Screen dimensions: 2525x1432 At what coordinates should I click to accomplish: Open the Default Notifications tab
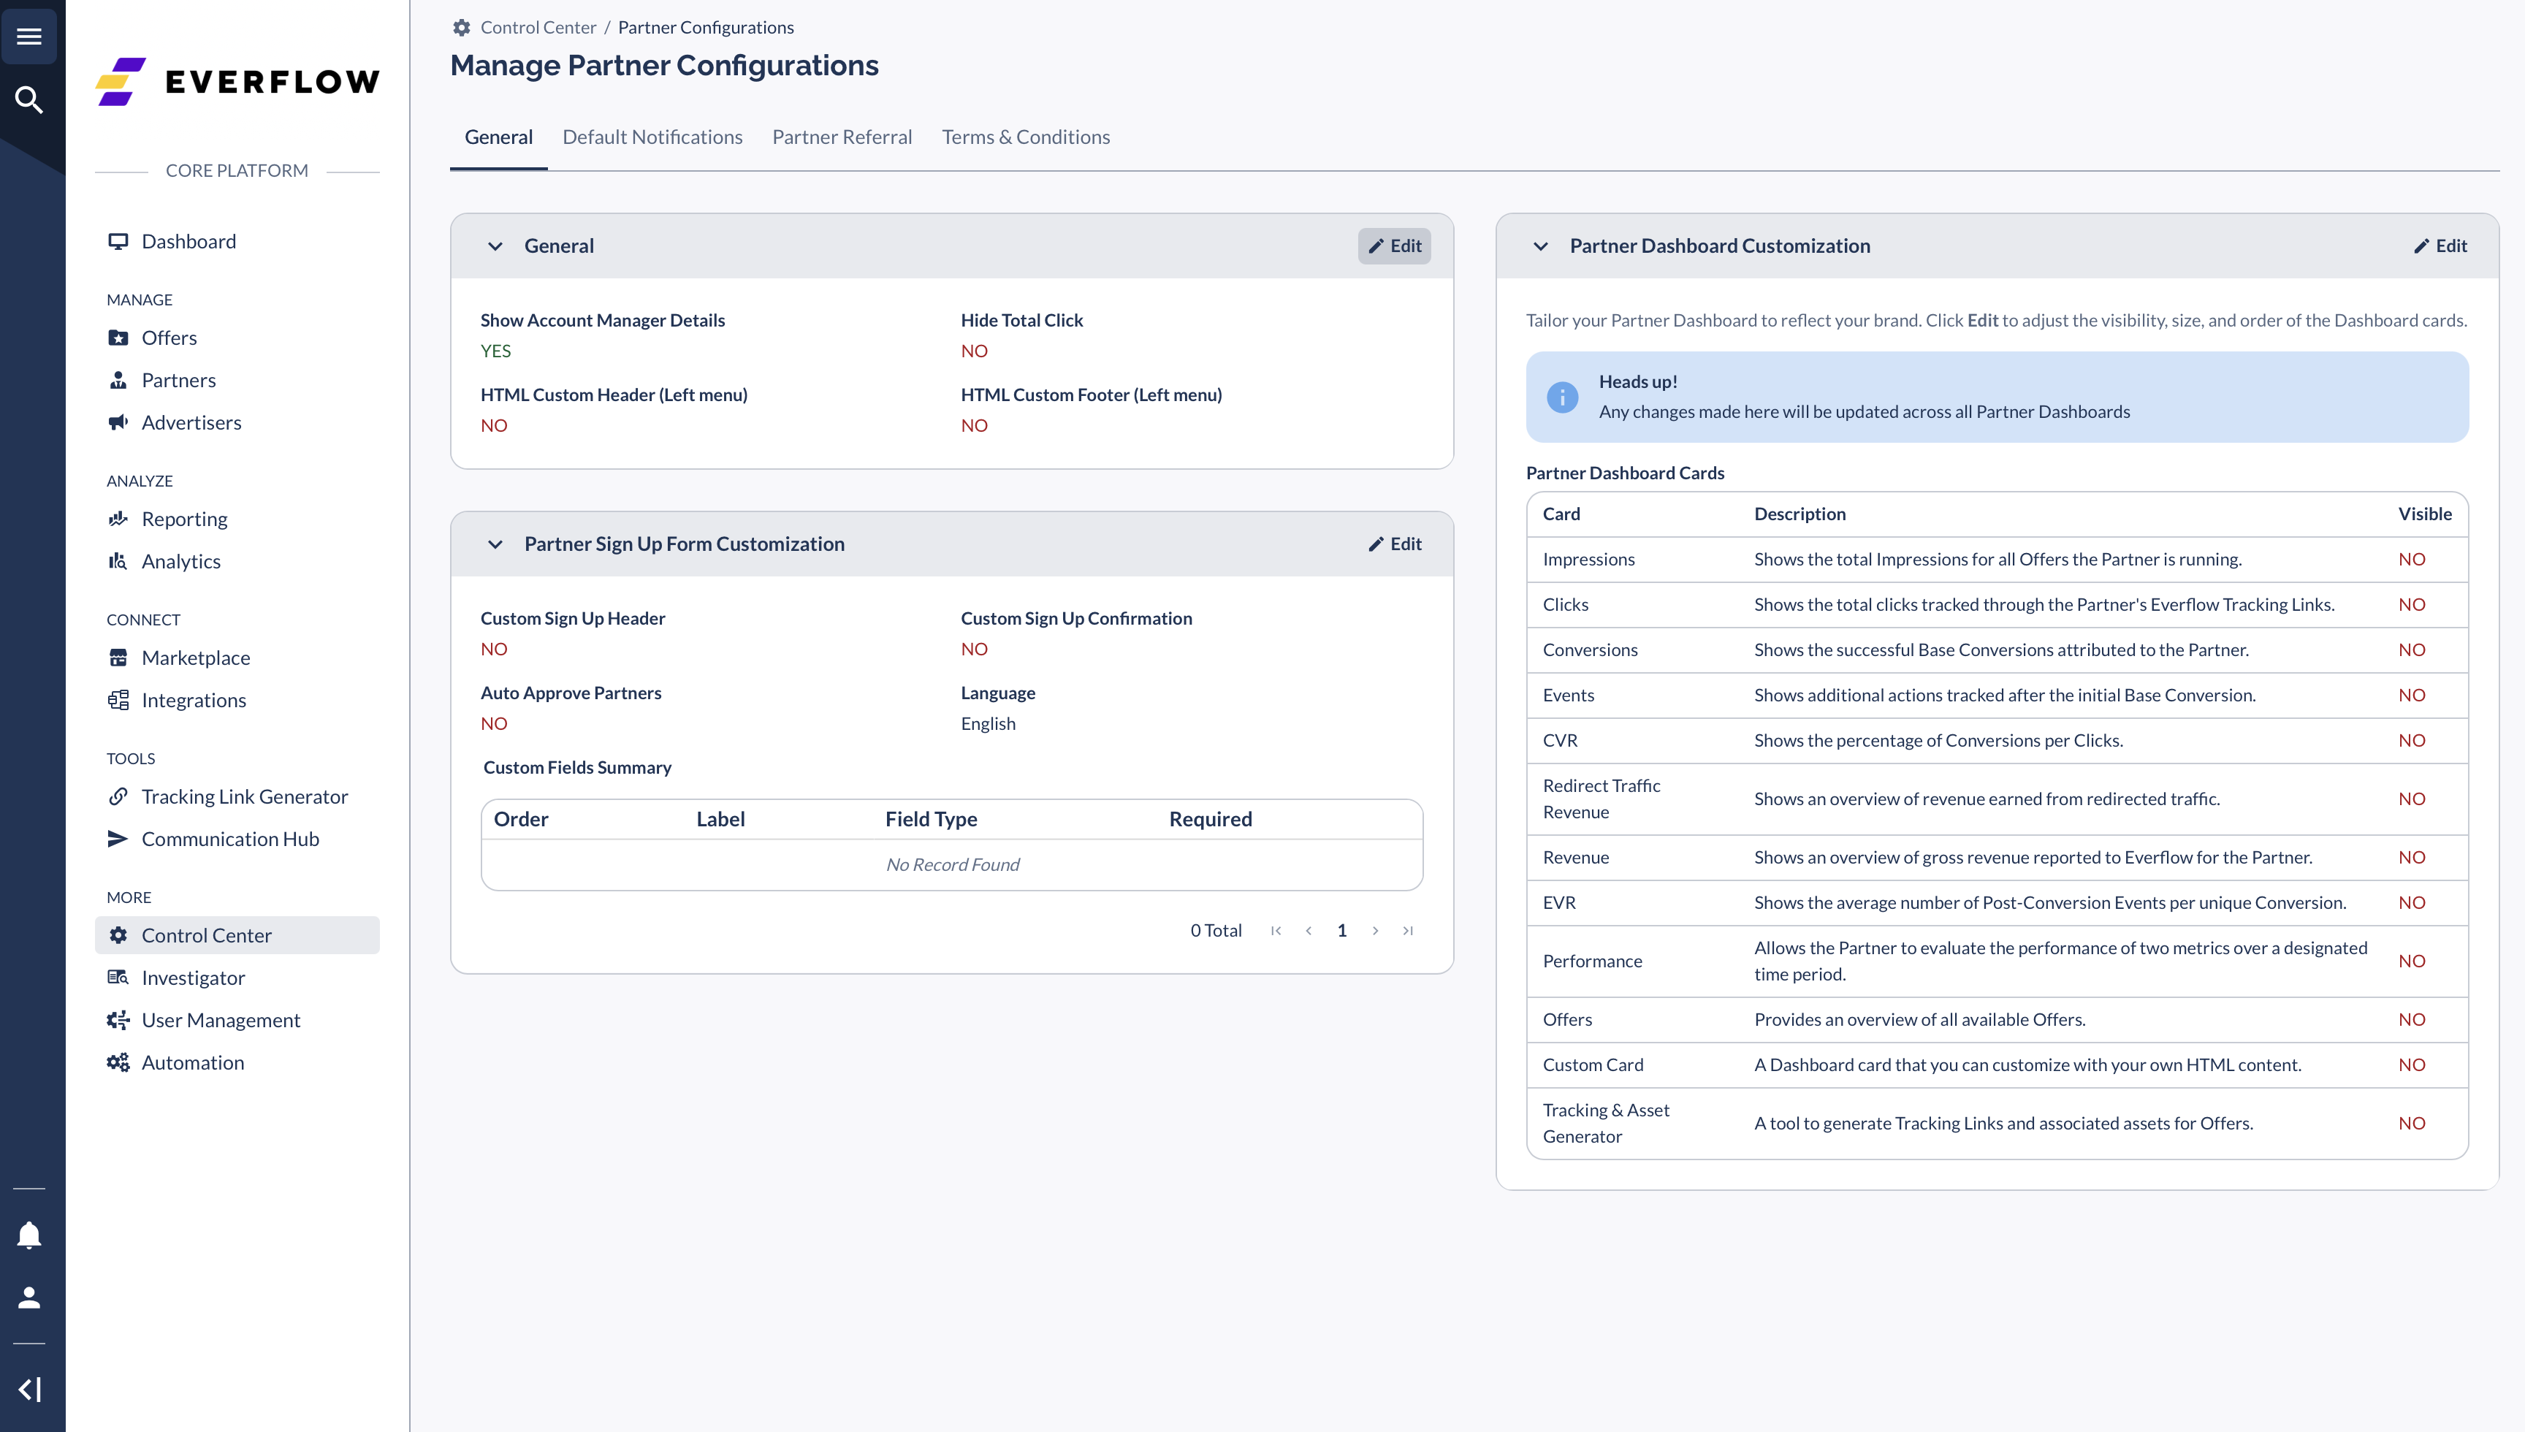click(652, 137)
